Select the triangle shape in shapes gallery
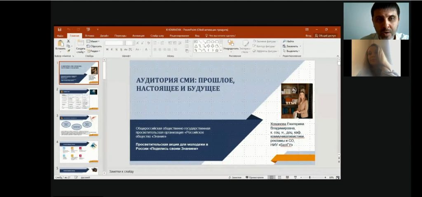This screenshot has width=422, height=197. (x=196, y=46)
